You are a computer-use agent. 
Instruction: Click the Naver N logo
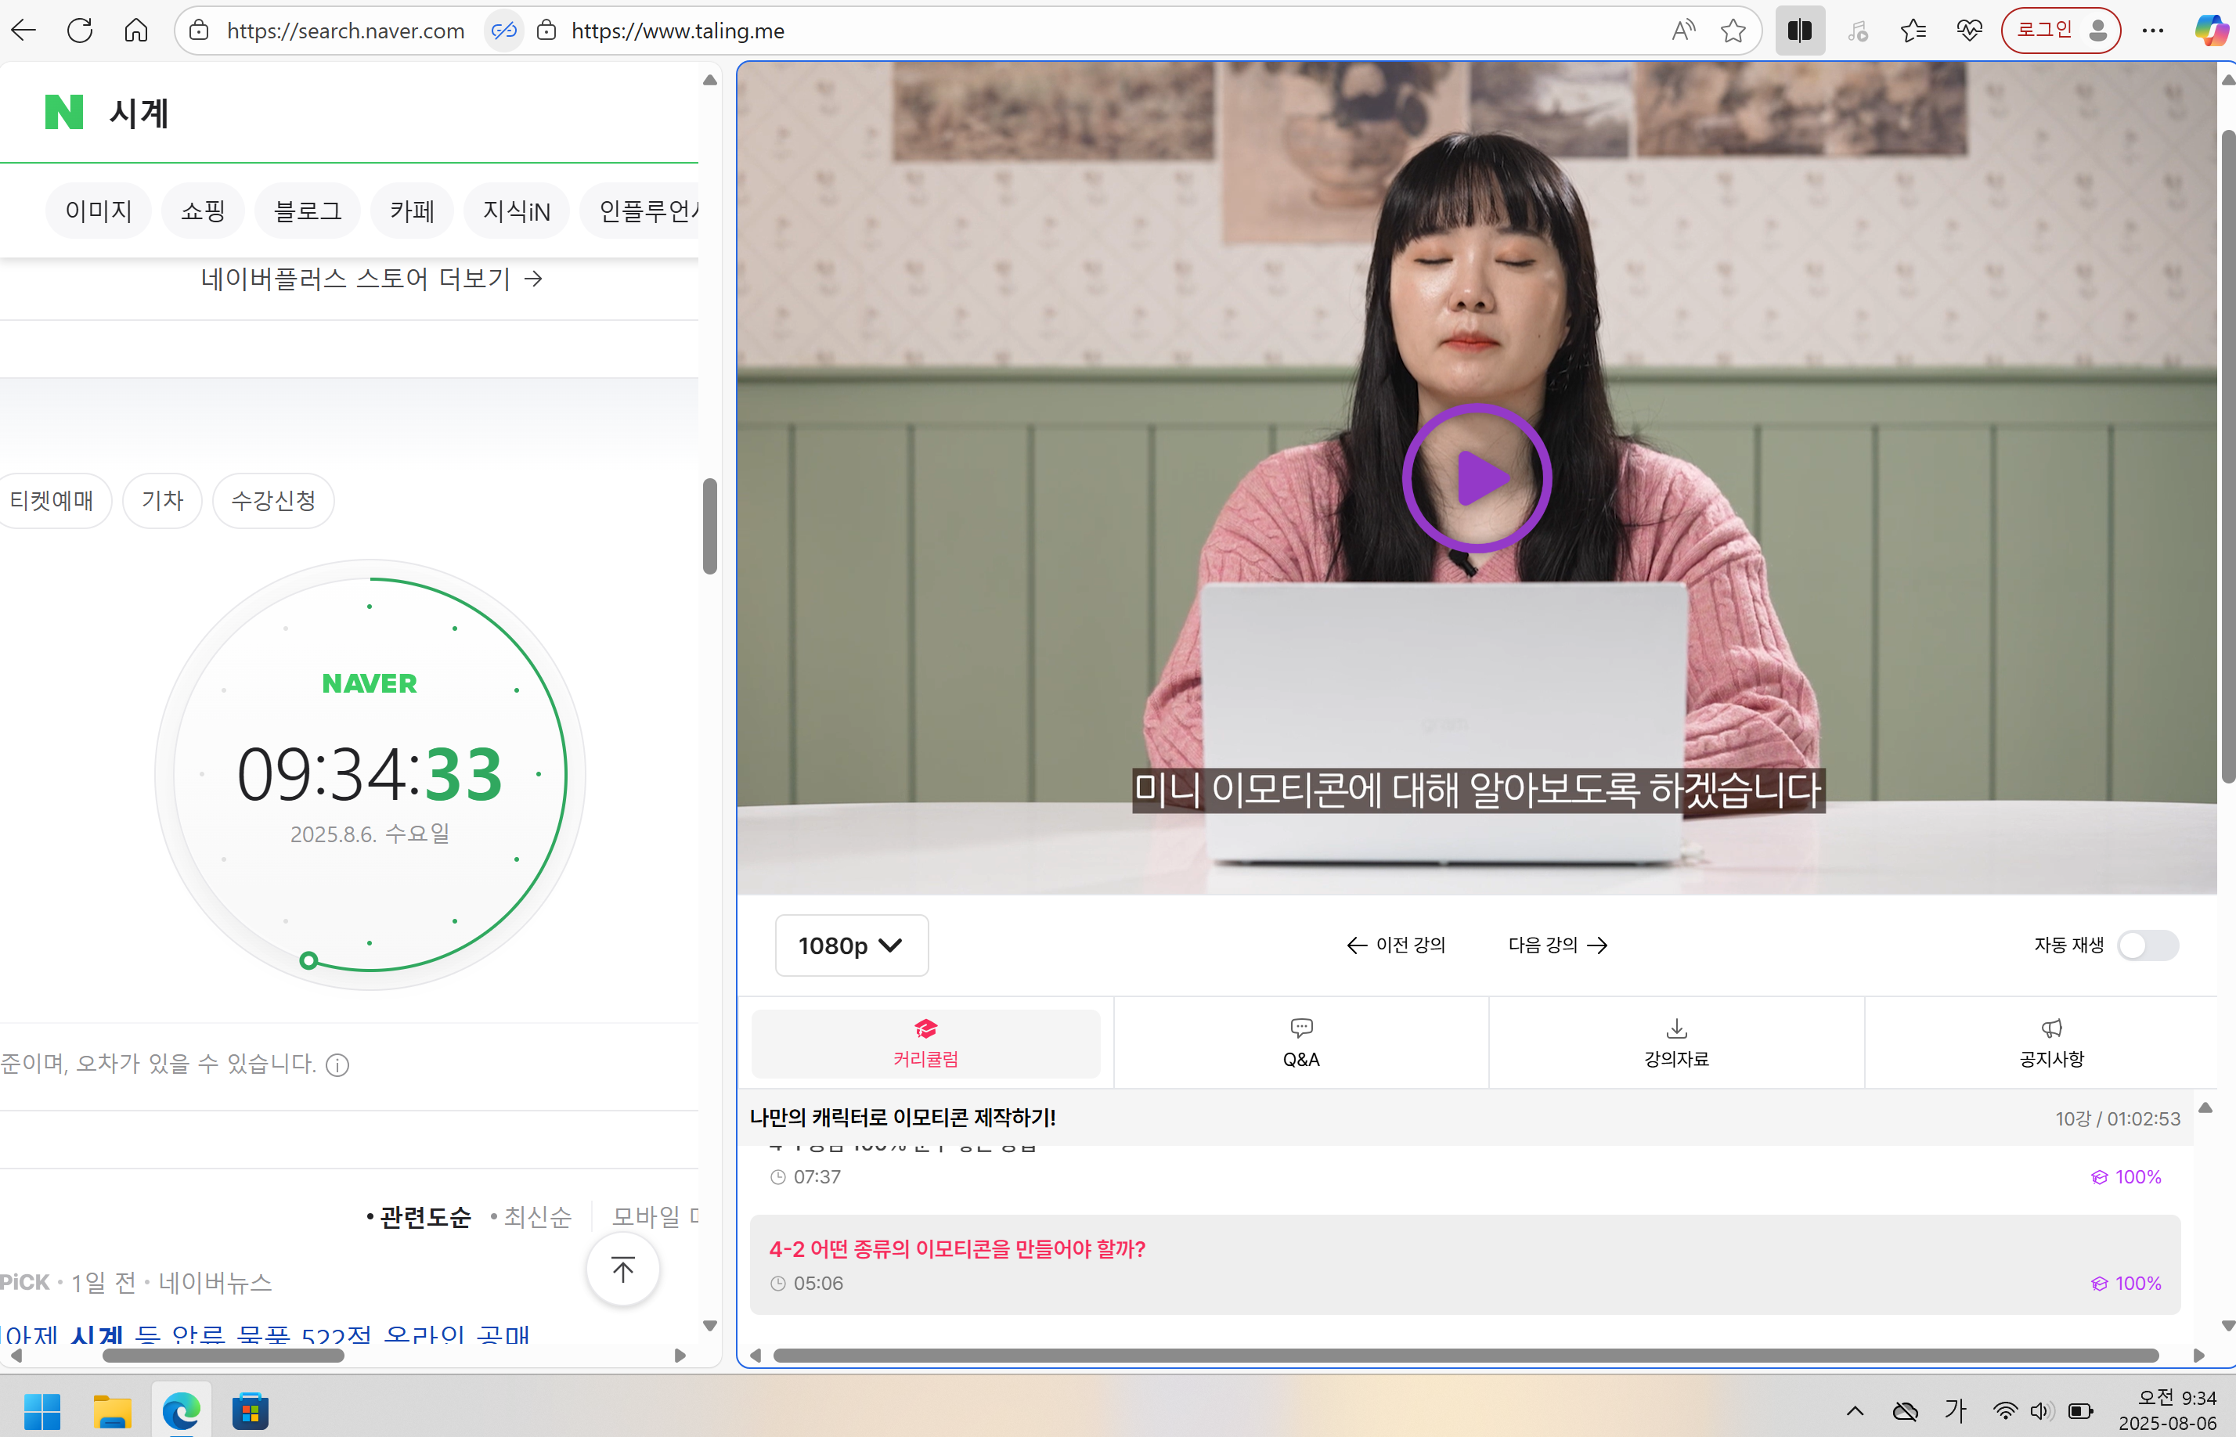pyautogui.click(x=64, y=112)
